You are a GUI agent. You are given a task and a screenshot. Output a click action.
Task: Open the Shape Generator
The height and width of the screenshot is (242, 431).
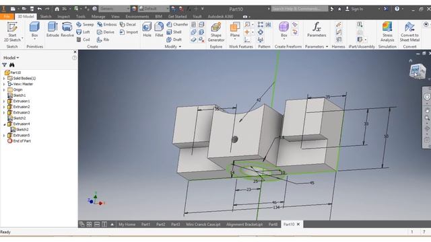(x=216, y=32)
